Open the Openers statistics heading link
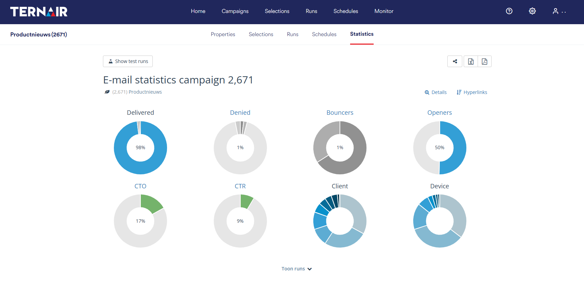584x283 pixels. 440,113
